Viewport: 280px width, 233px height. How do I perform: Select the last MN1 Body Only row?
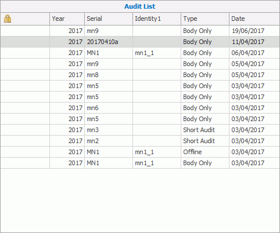click(x=140, y=163)
